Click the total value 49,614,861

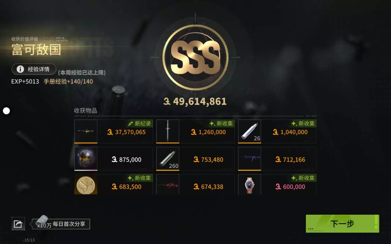[x=195, y=102]
